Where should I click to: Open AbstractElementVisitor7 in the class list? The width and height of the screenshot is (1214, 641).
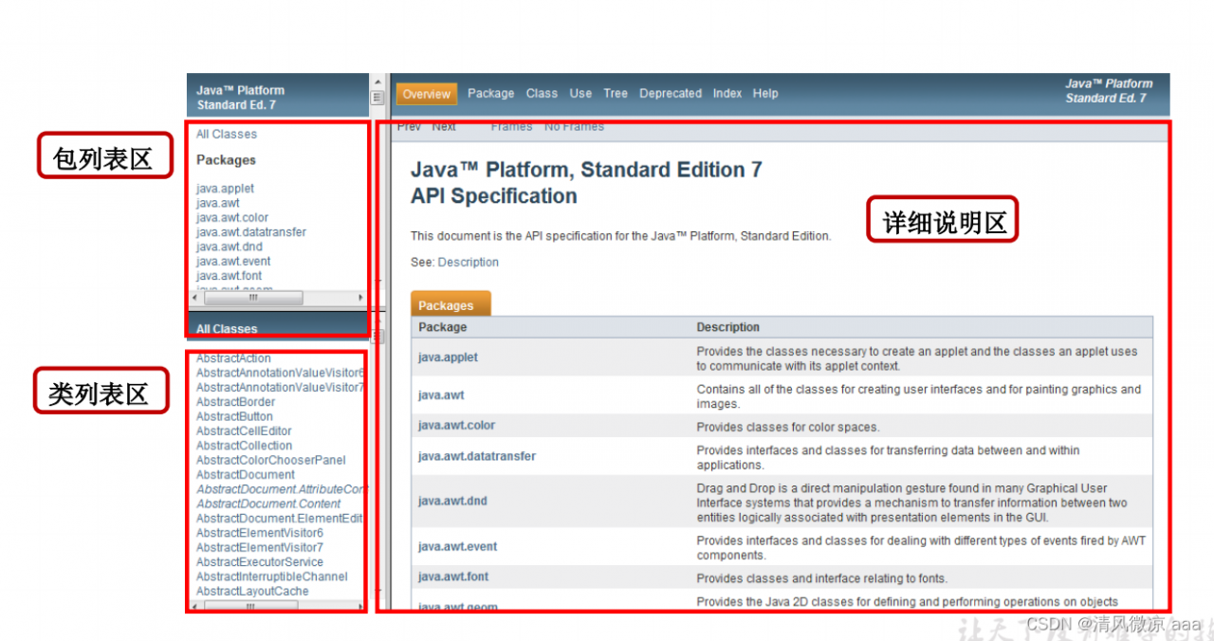[260, 548]
